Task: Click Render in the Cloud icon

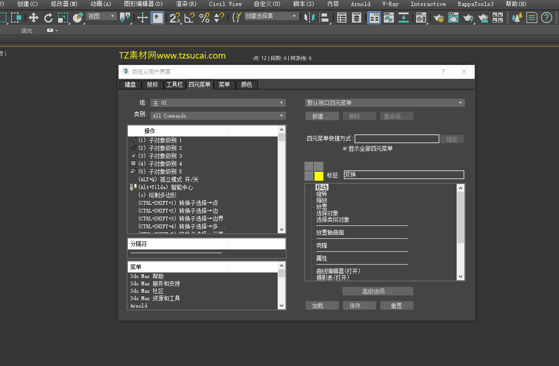Action: 483,18
